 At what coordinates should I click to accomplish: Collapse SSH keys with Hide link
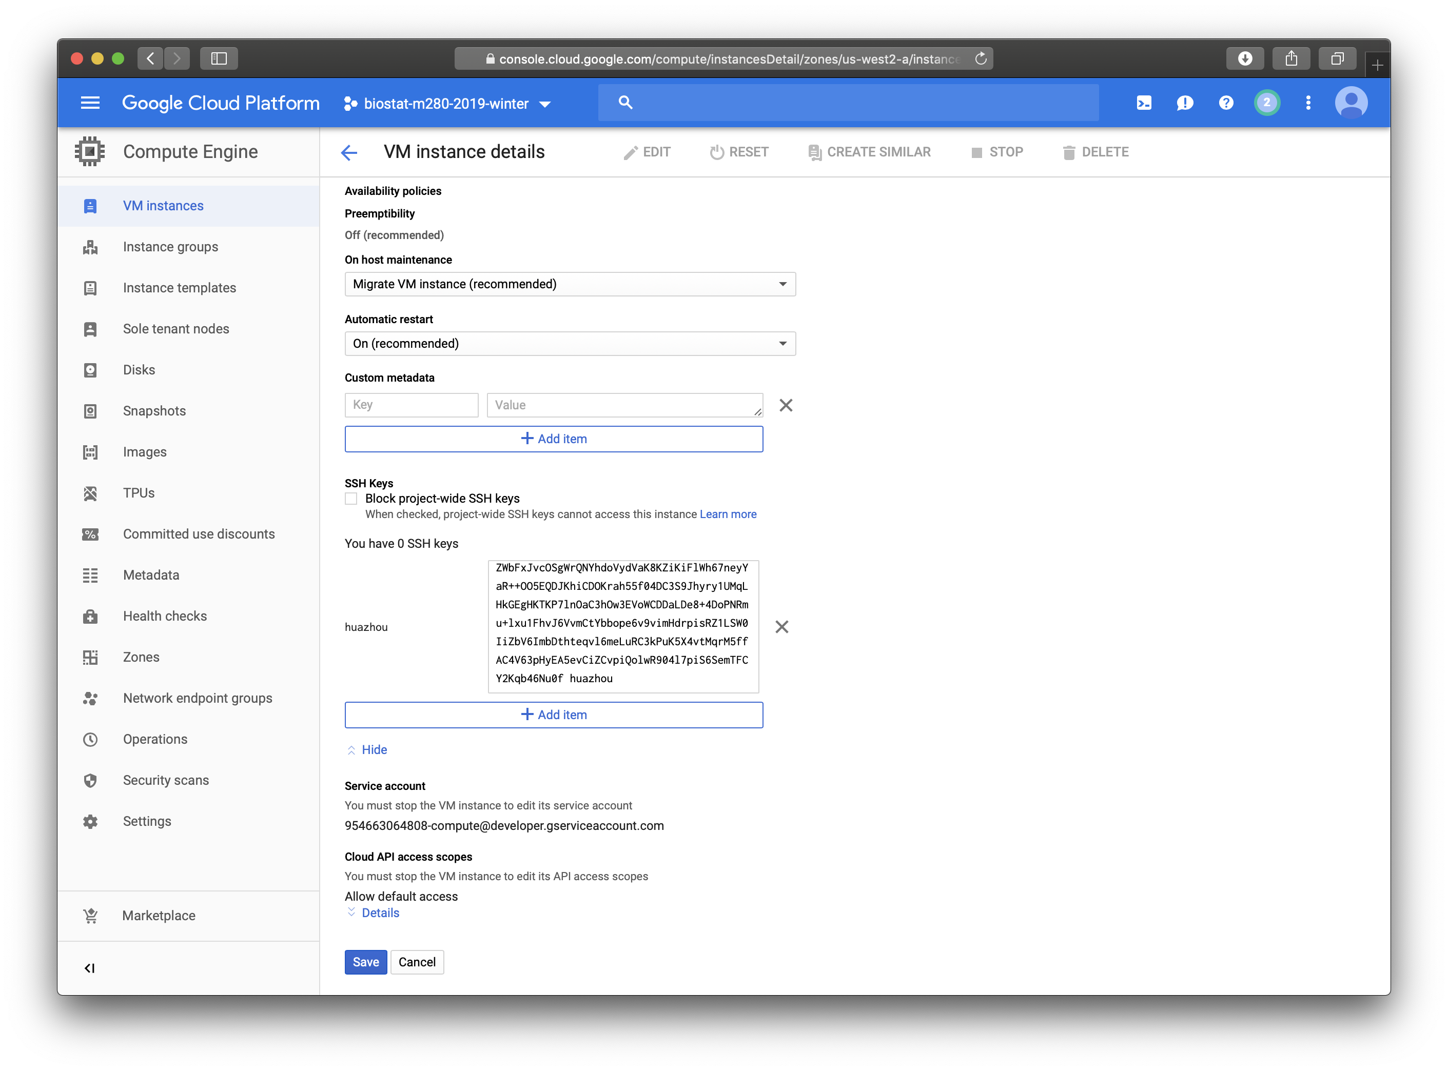point(374,750)
